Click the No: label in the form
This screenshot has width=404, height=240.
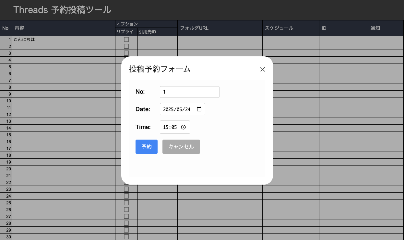pyautogui.click(x=140, y=92)
